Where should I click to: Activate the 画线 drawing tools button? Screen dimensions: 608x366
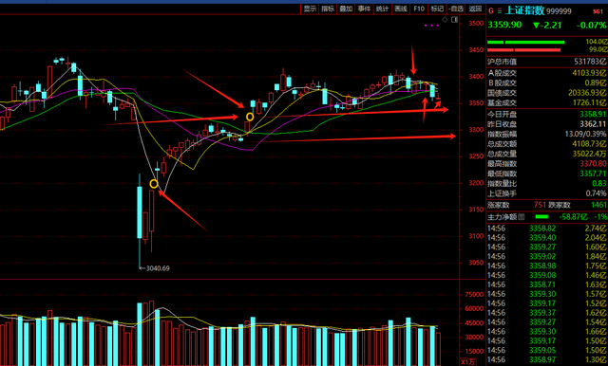point(401,9)
